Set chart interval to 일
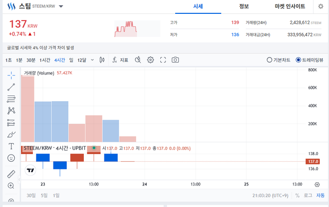 click(x=71, y=60)
